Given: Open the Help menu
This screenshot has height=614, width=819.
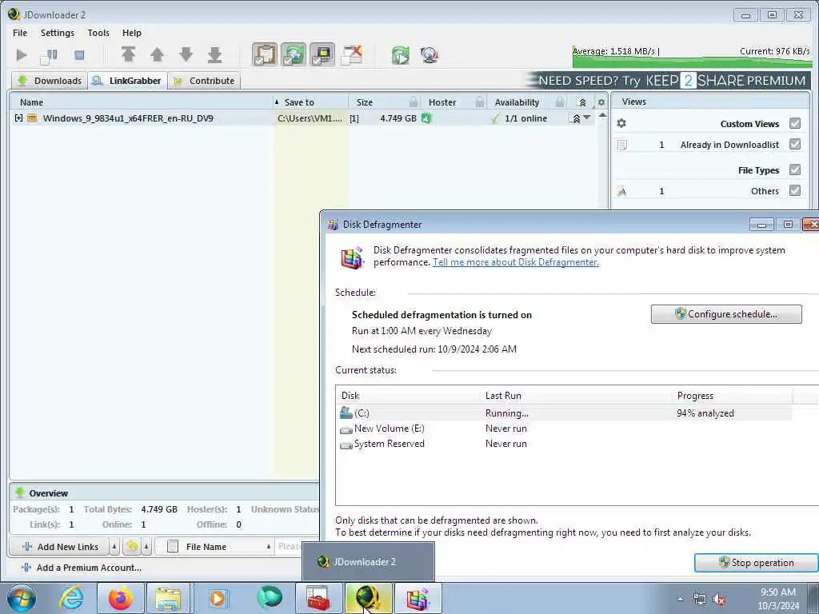Looking at the screenshot, I should click(x=132, y=33).
